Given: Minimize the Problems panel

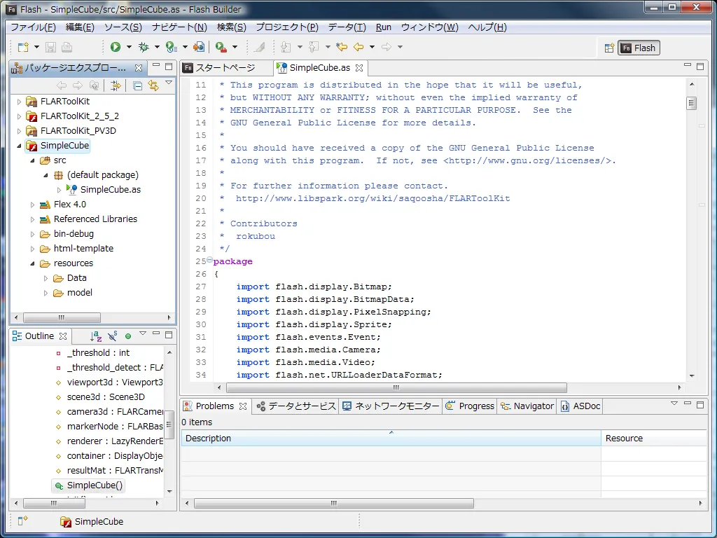Looking at the screenshot, I should (x=688, y=404).
